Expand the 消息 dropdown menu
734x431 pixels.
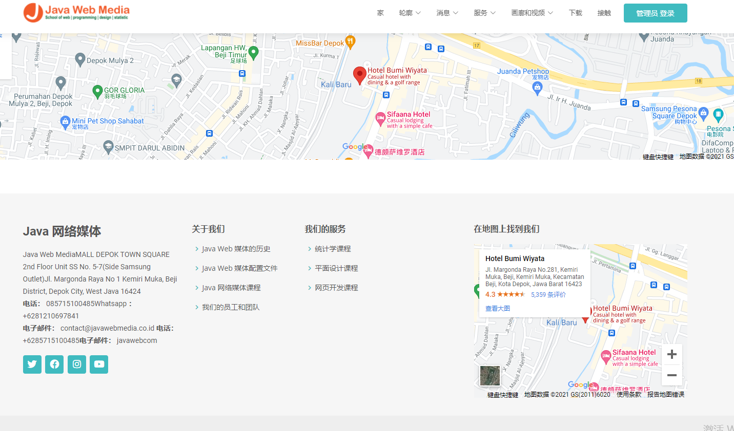(447, 13)
